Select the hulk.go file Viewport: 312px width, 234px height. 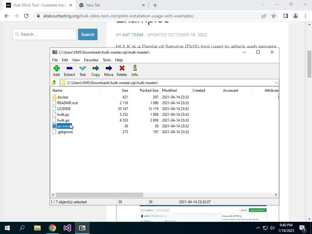pos(63,120)
